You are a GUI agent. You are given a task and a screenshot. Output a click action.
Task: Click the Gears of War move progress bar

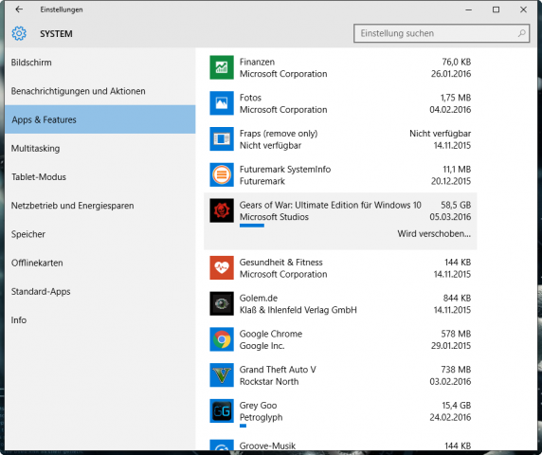252,226
